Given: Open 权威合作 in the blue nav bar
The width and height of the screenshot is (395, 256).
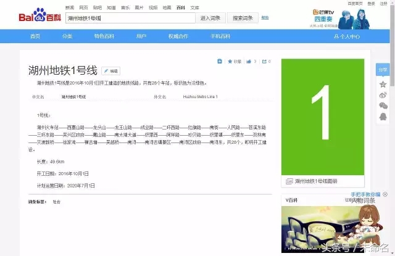Looking at the screenshot, I should (x=178, y=36).
